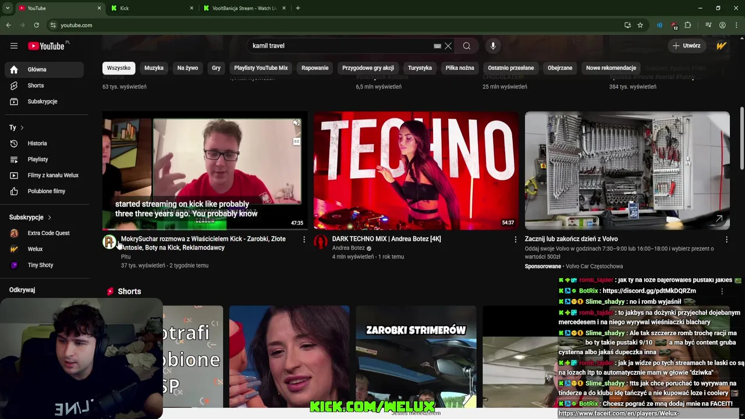745x419 pixels.
Task: Select the Na żywo filter chip
Action: click(187, 68)
